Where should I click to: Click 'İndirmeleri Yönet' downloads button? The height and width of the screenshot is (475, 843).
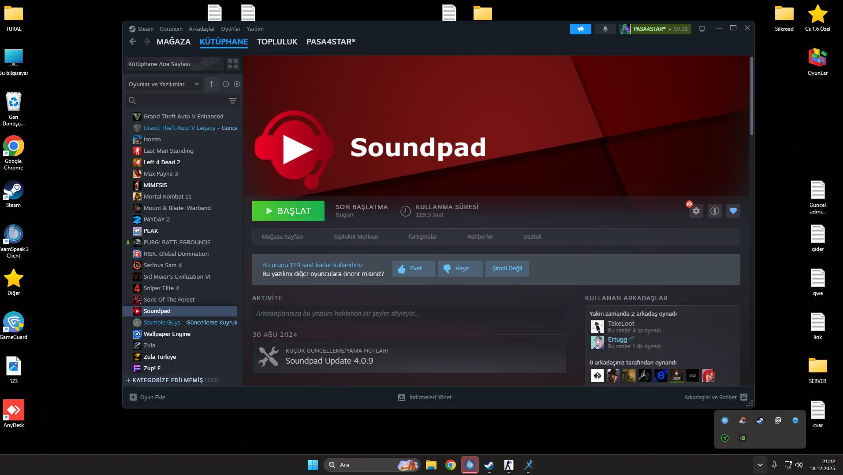pos(425,397)
